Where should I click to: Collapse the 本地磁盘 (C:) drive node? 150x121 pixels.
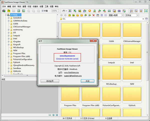(6, 15)
